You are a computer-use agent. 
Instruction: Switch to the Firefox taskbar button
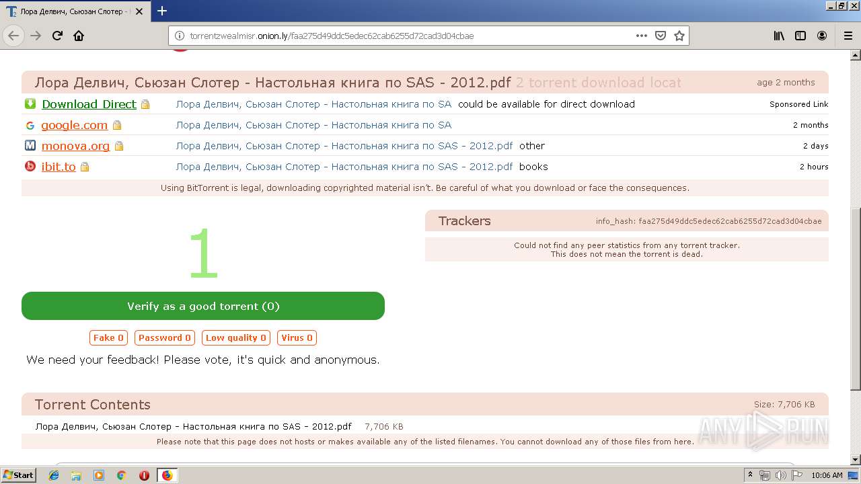pyautogui.click(x=167, y=475)
